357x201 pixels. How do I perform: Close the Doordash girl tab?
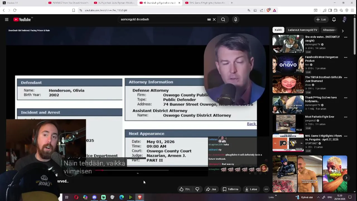(x=179, y=3)
